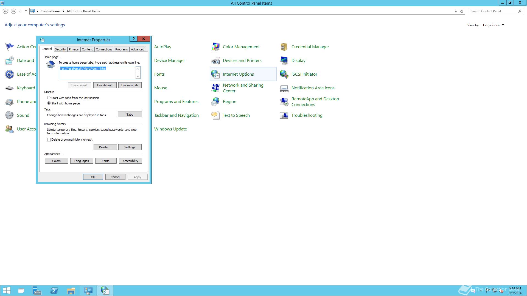527x296 pixels.
Task: Cancel the Internet Properties dialog
Action: pos(115,177)
